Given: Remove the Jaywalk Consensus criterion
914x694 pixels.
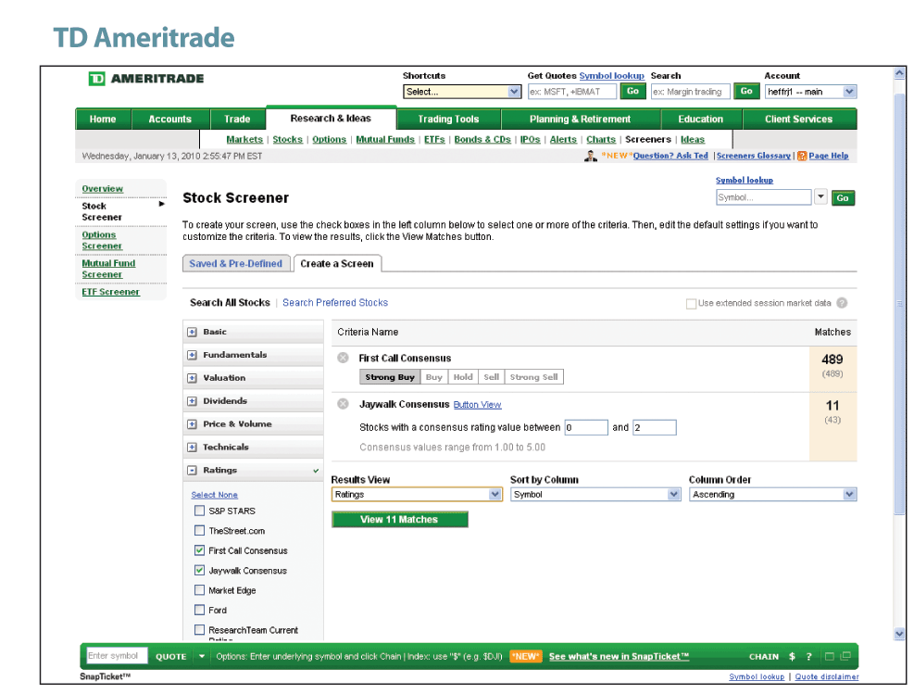Looking at the screenshot, I should [344, 404].
